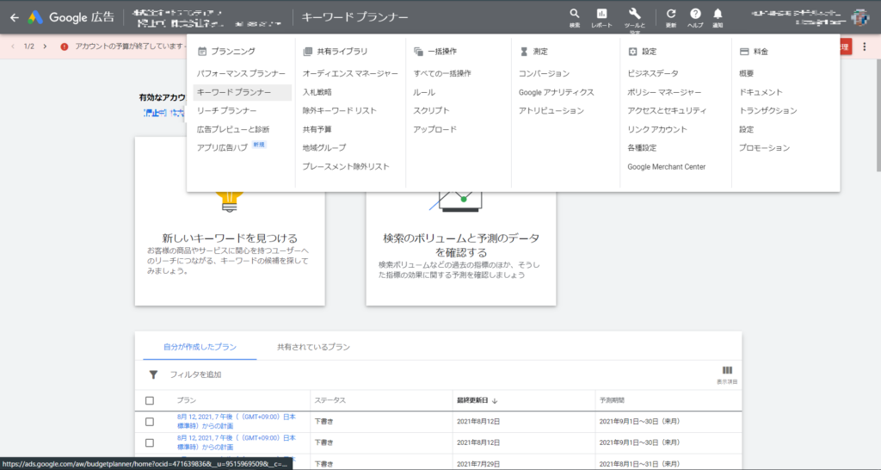Image resolution: width=881 pixels, height=470 pixels.
Task: Click the ツールと設定 wrench icon
Action: [x=634, y=14]
